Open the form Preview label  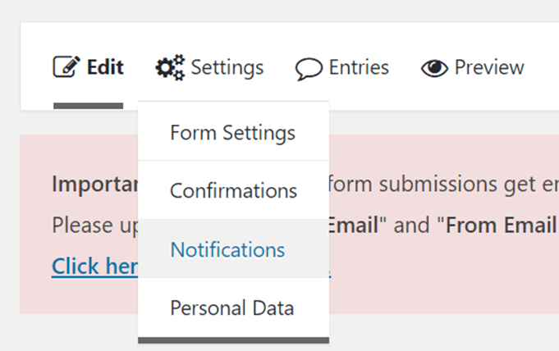[489, 66]
